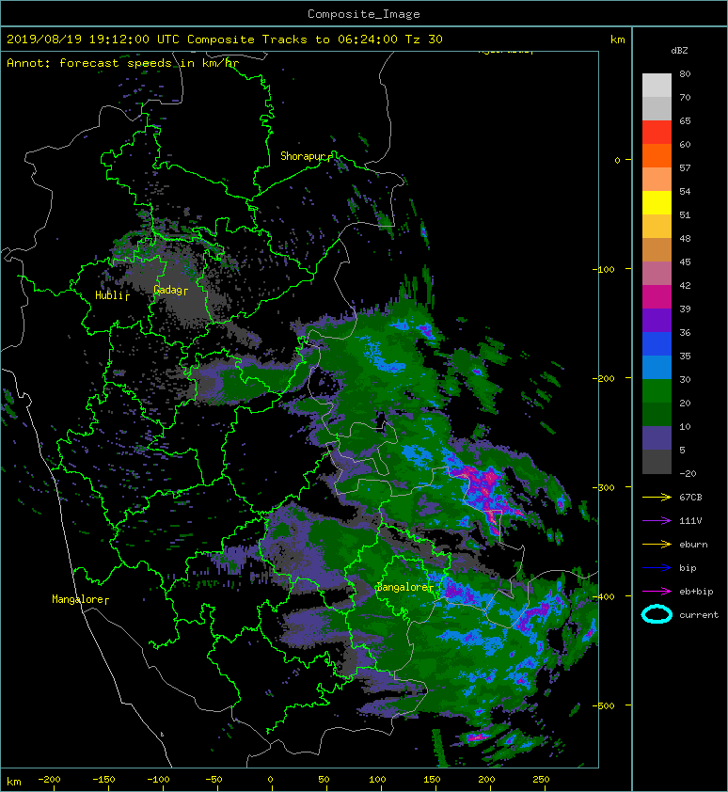Select the light blue 30-35 dBZ swatch
Screen dimensions: 728x792
(x=657, y=368)
